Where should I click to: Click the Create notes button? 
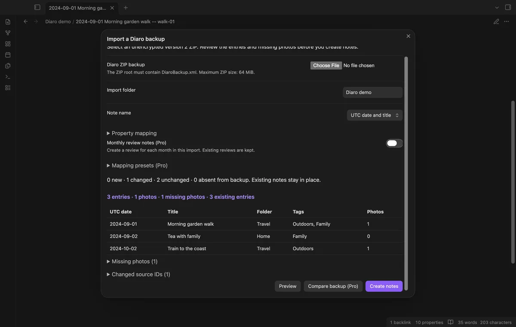pyautogui.click(x=384, y=286)
